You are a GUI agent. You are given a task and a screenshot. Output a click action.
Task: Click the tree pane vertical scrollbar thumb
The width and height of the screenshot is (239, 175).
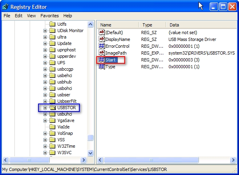(x=90, y=138)
